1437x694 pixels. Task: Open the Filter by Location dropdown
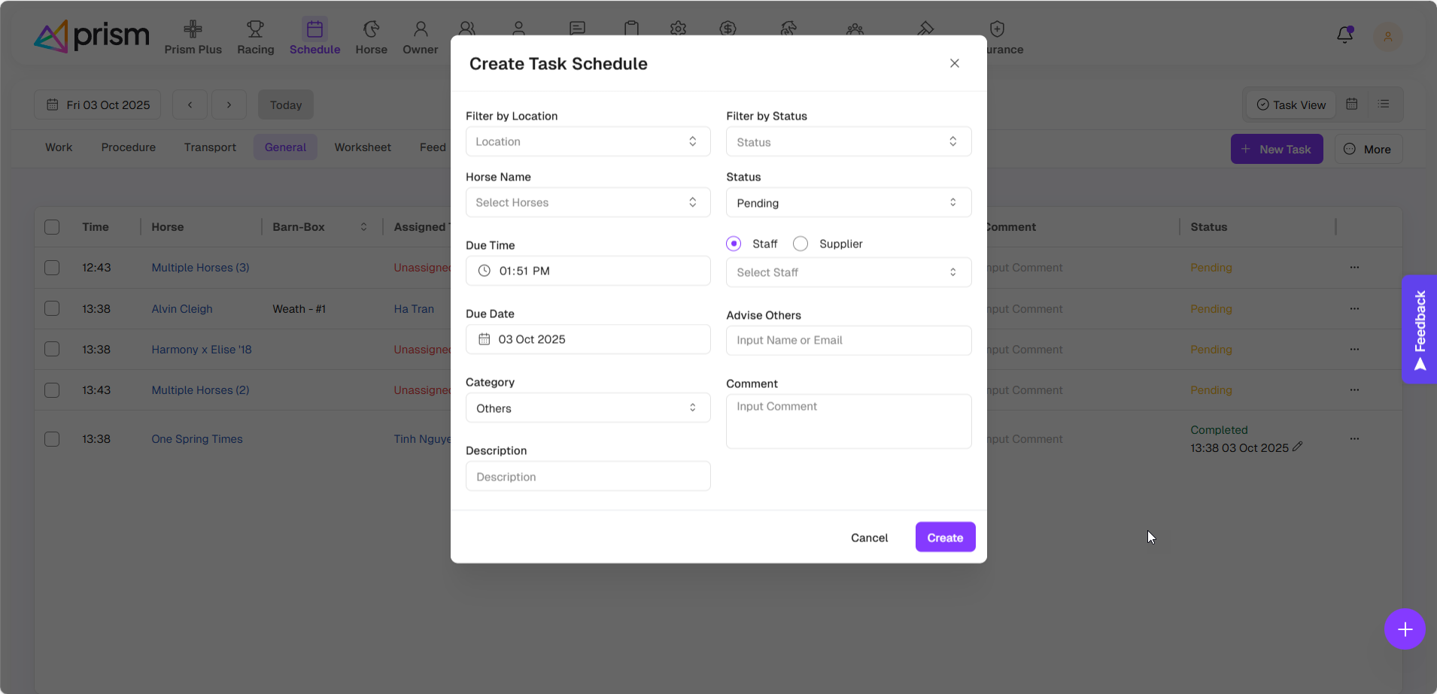click(588, 141)
